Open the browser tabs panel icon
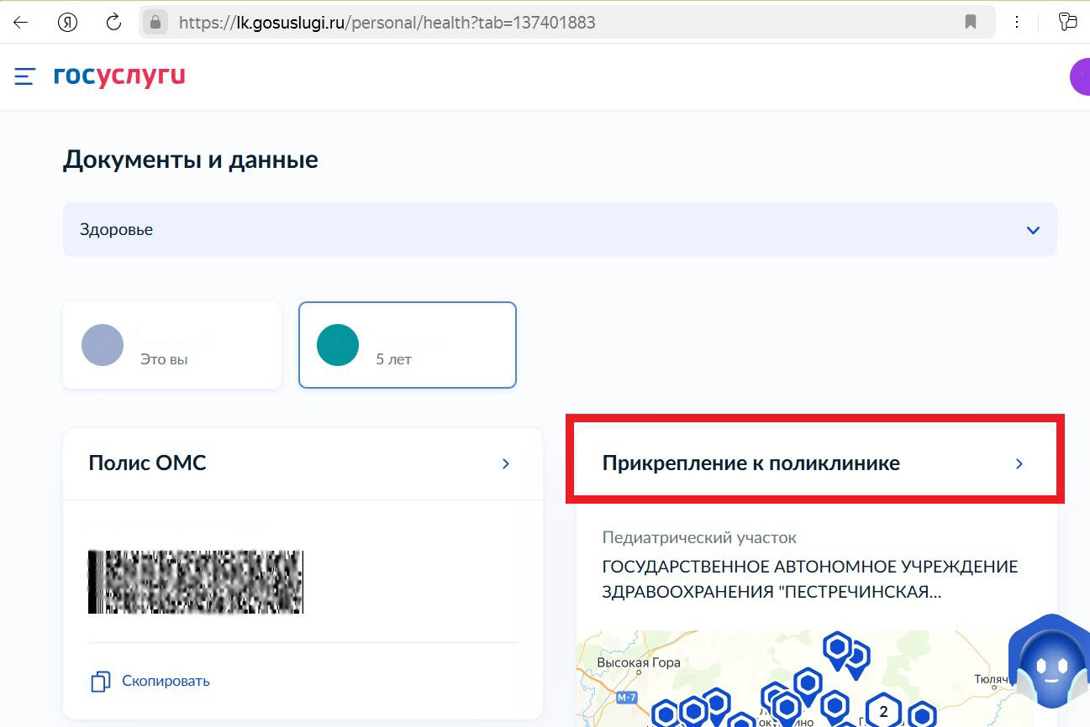 [x=1068, y=22]
